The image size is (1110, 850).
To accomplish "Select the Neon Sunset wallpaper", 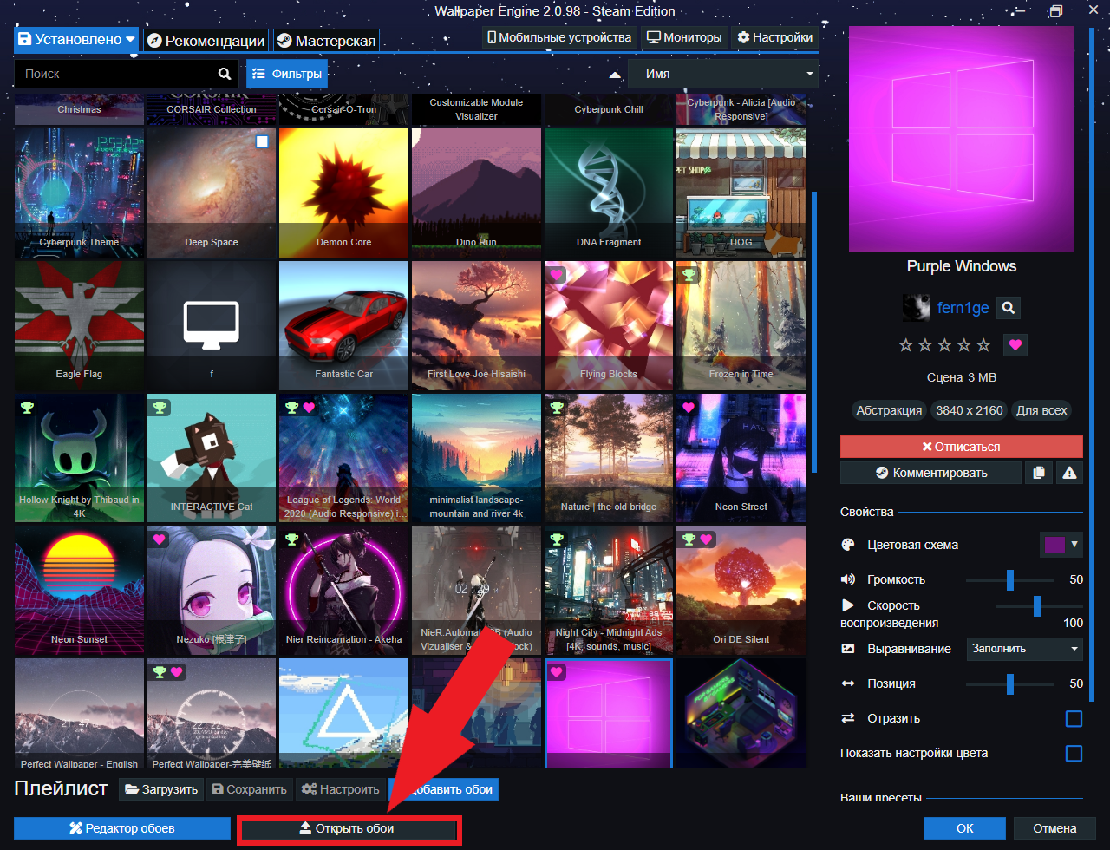I will pos(80,591).
